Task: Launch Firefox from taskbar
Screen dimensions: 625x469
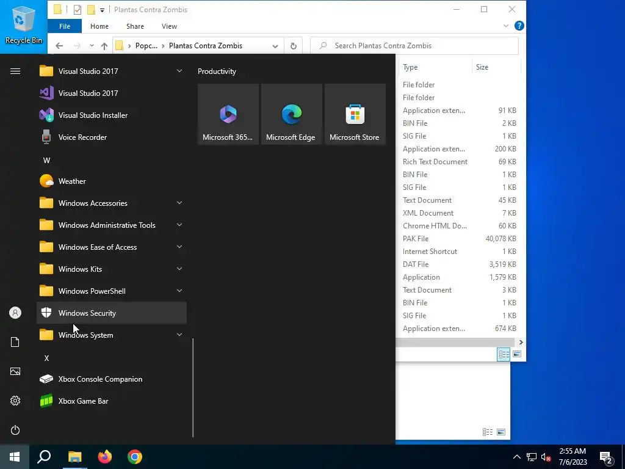Action: coord(105,457)
